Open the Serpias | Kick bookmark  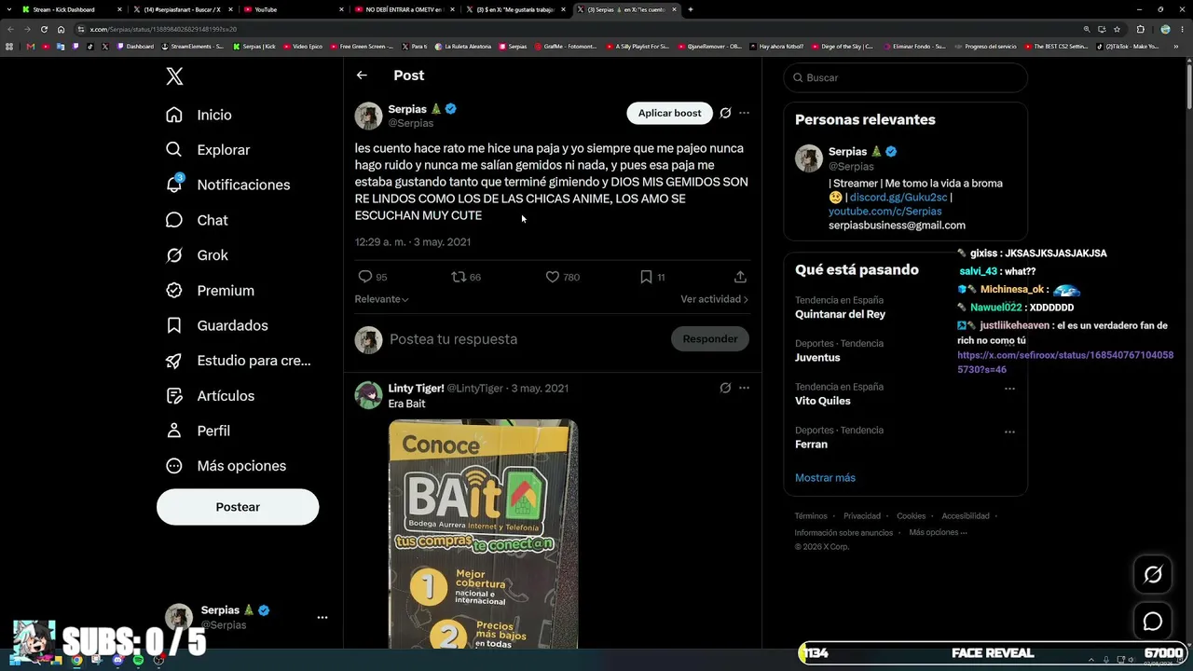click(x=254, y=46)
